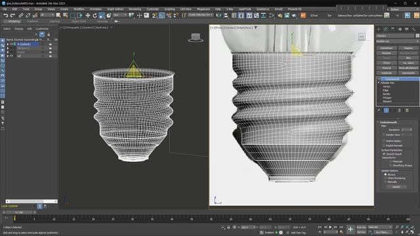Screen dimensions: 420x236
Task: Open the Scene Explorer Customize menu
Action: pyautogui.click(x=42, y=29)
